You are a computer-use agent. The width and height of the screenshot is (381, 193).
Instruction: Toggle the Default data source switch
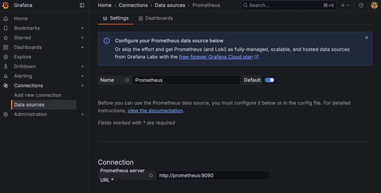coord(269,80)
